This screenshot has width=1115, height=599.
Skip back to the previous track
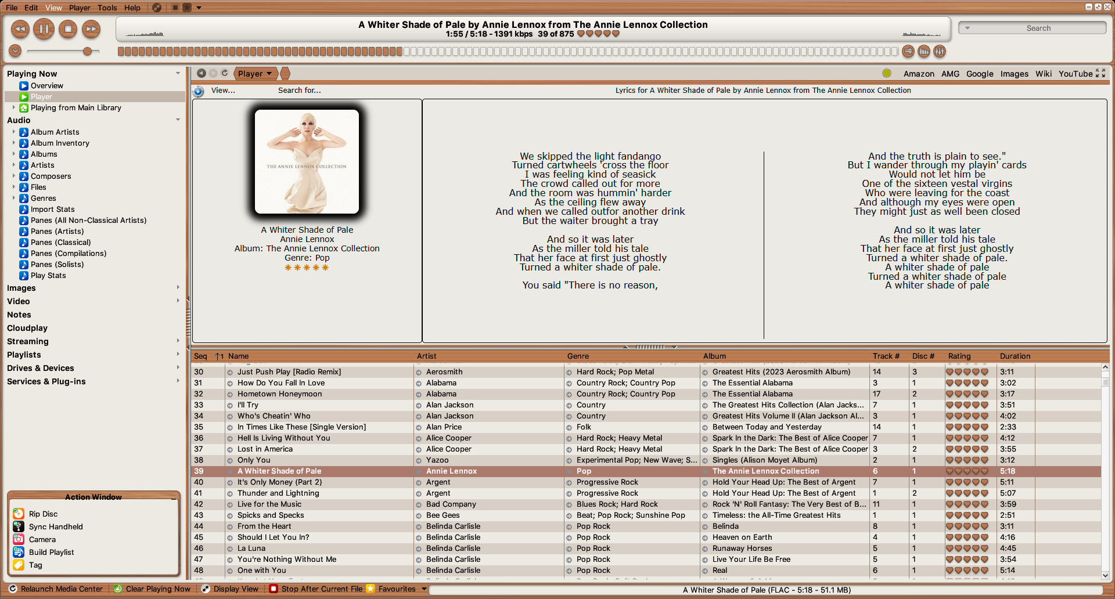(20, 28)
